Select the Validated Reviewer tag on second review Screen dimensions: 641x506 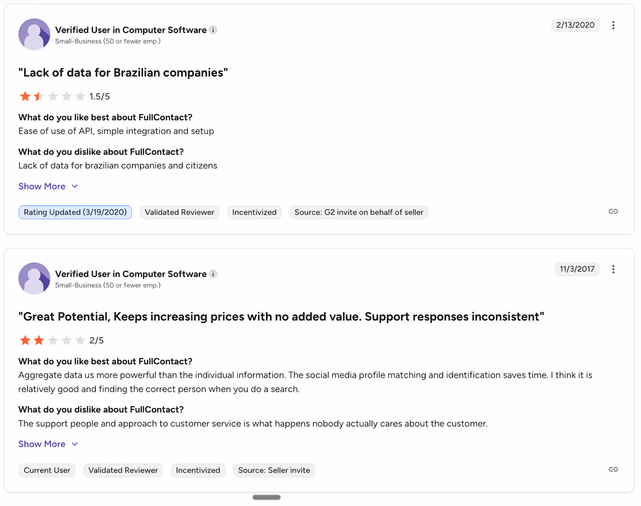click(x=123, y=470)
